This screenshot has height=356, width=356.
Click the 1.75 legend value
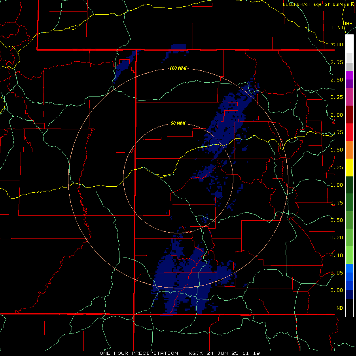pyautogui.click(x=337, y=133)
